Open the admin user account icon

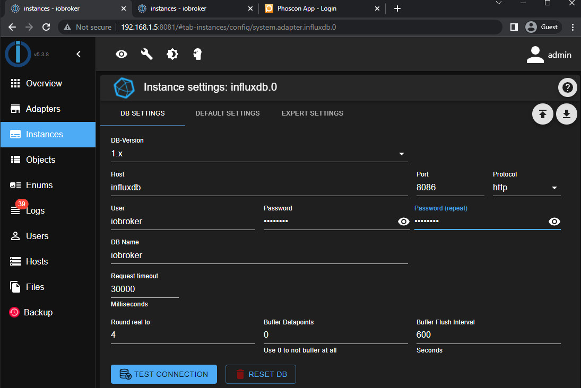click(x=535, y=55)
